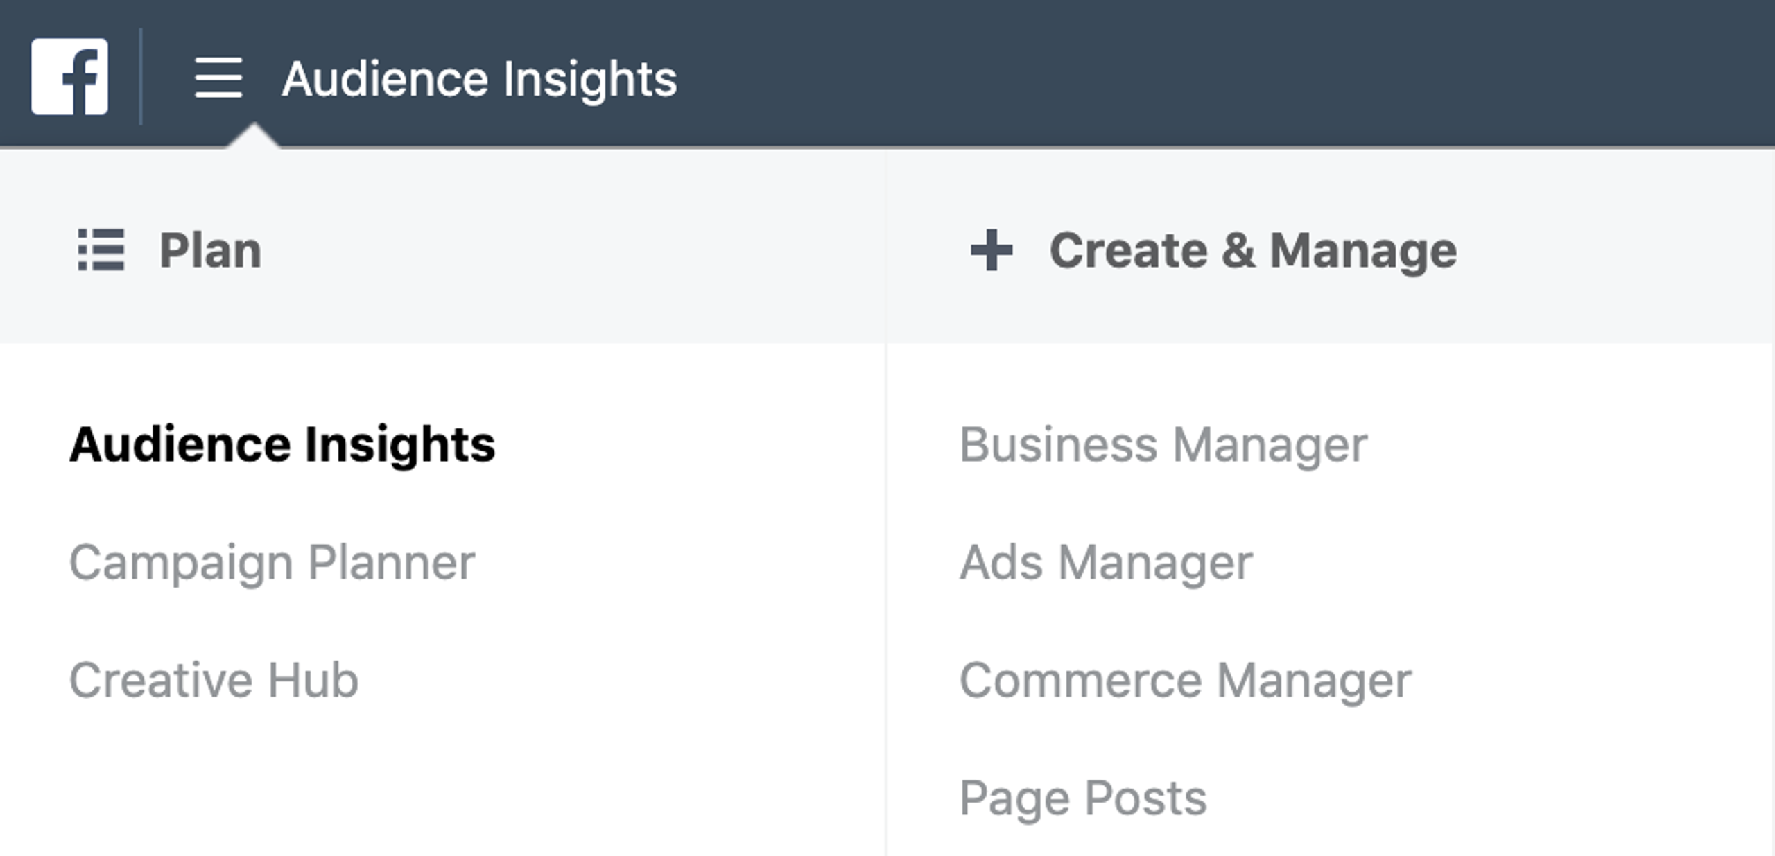The height and width of the screenshot is (856, 1775).
Task: Open the hamburger menu icon
Action: [x=218, y=78]
